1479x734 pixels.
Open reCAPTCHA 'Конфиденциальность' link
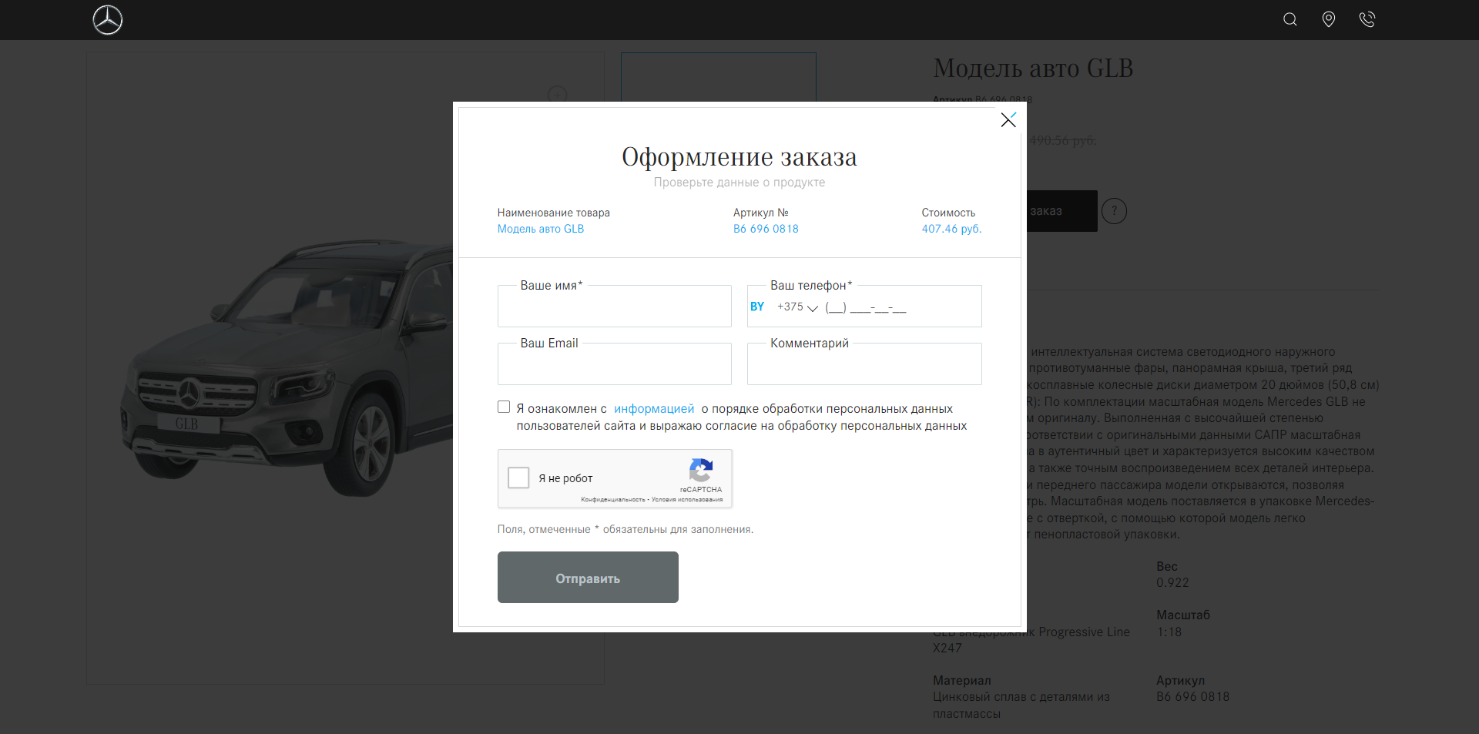tap(612, 500)
